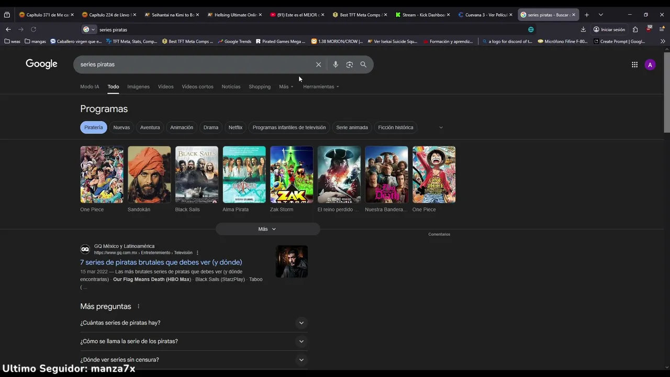The width and height of the screenshot is (670, 377).
Task: Switch to Videos results tab
Action: coord(165,86)
